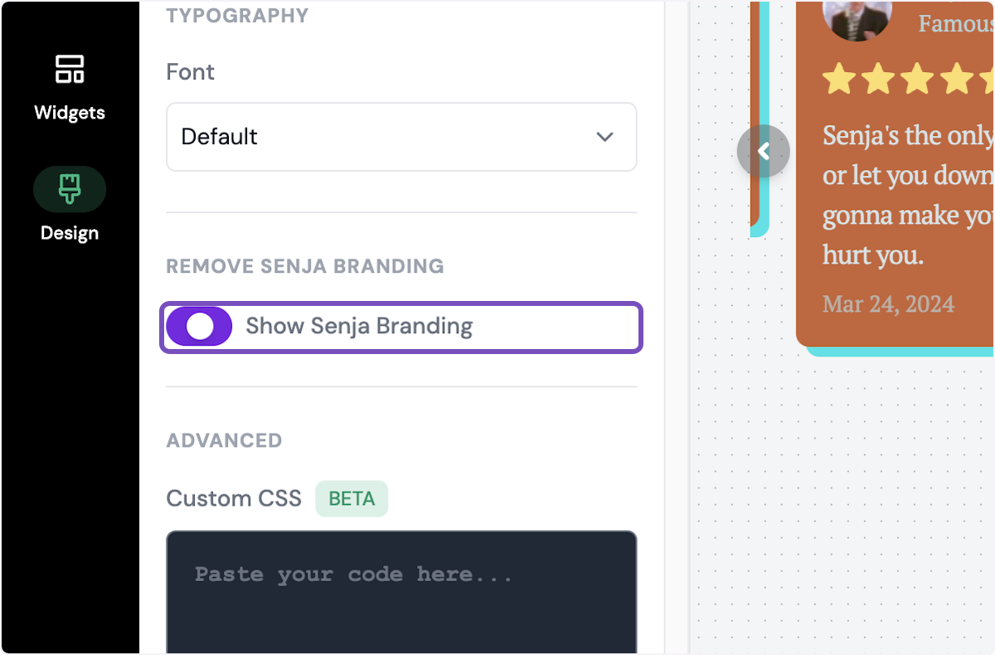
Task: Select the Widgets panel icon
Action: click(x=69, y=70)
